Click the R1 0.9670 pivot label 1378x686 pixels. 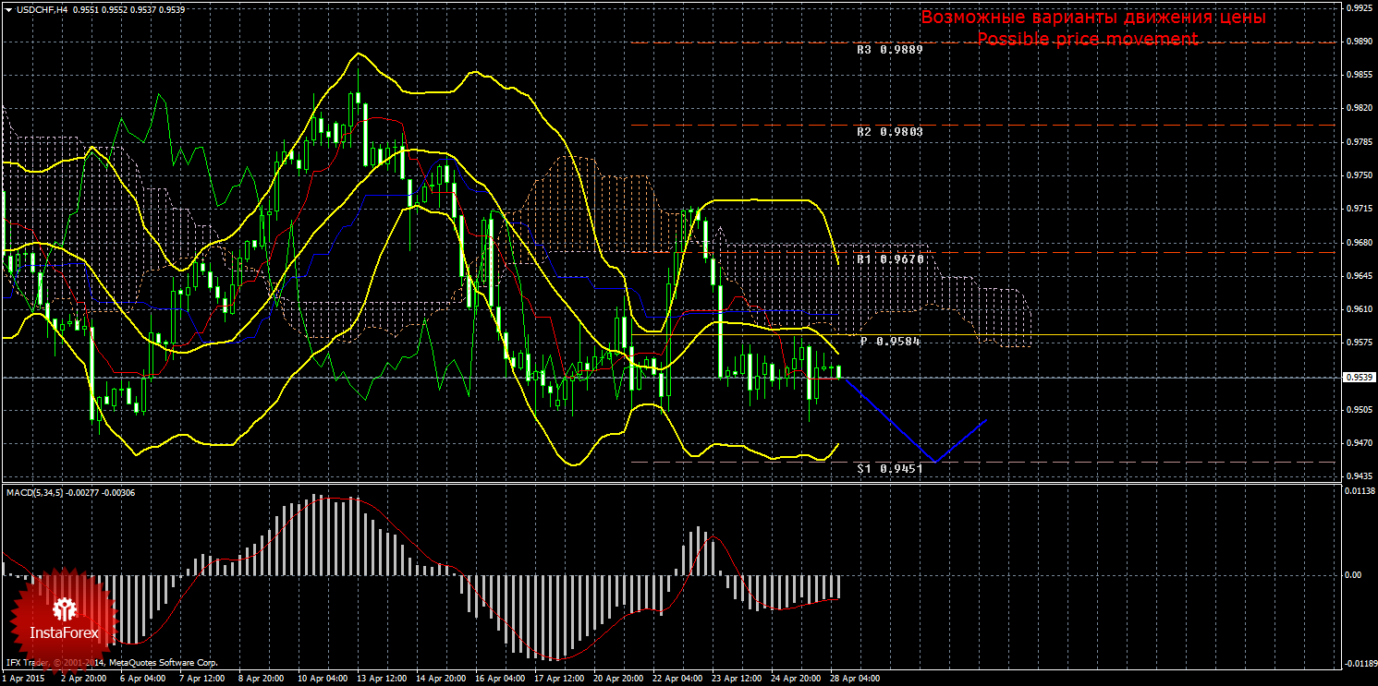889,259
